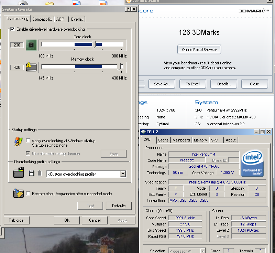Click the Online ResultBrowser button
The image size is (275, 253).
pos(199,50)
